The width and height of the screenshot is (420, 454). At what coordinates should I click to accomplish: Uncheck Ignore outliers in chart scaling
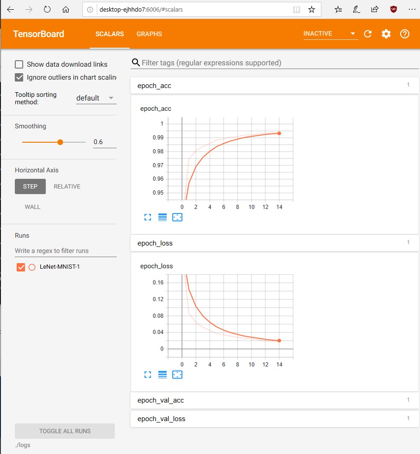19,77
